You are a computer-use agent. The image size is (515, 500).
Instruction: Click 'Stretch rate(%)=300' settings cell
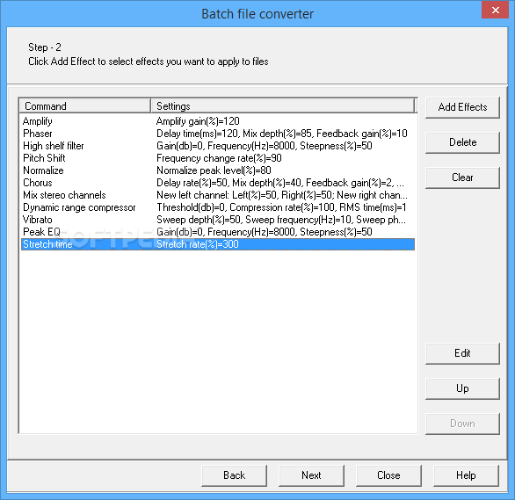pyautogui.click(x=198, y=244)
